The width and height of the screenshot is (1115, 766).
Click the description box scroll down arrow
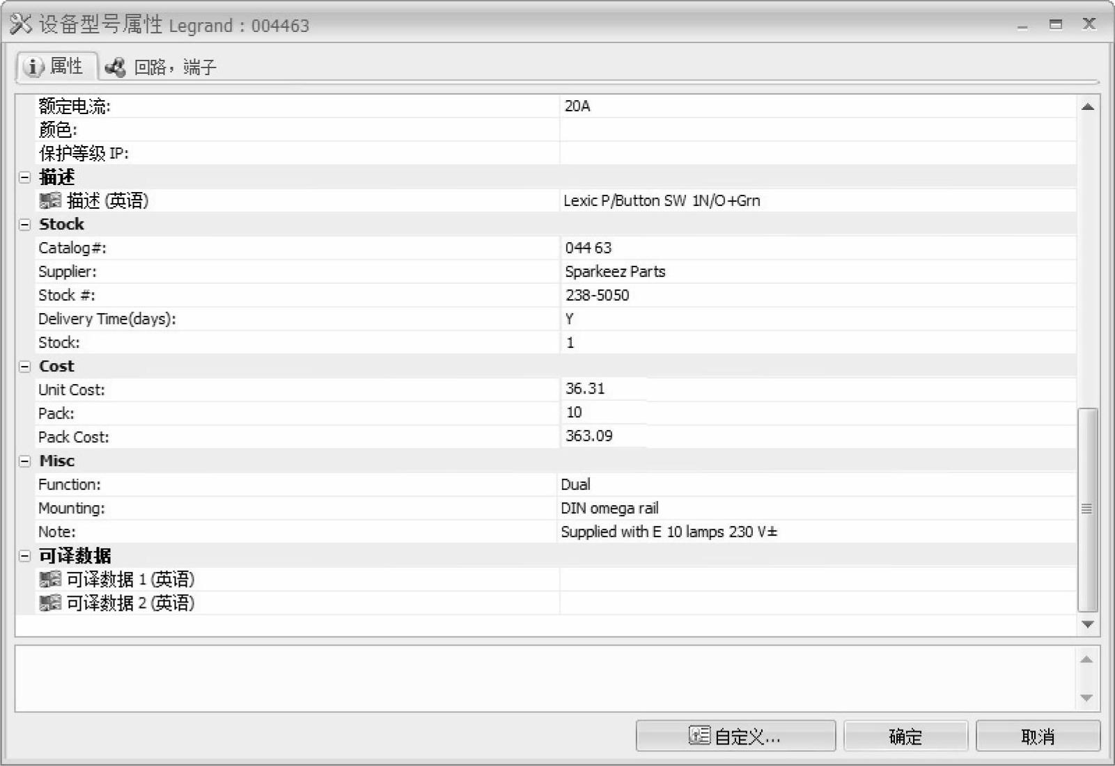(x=1086, y=698)
